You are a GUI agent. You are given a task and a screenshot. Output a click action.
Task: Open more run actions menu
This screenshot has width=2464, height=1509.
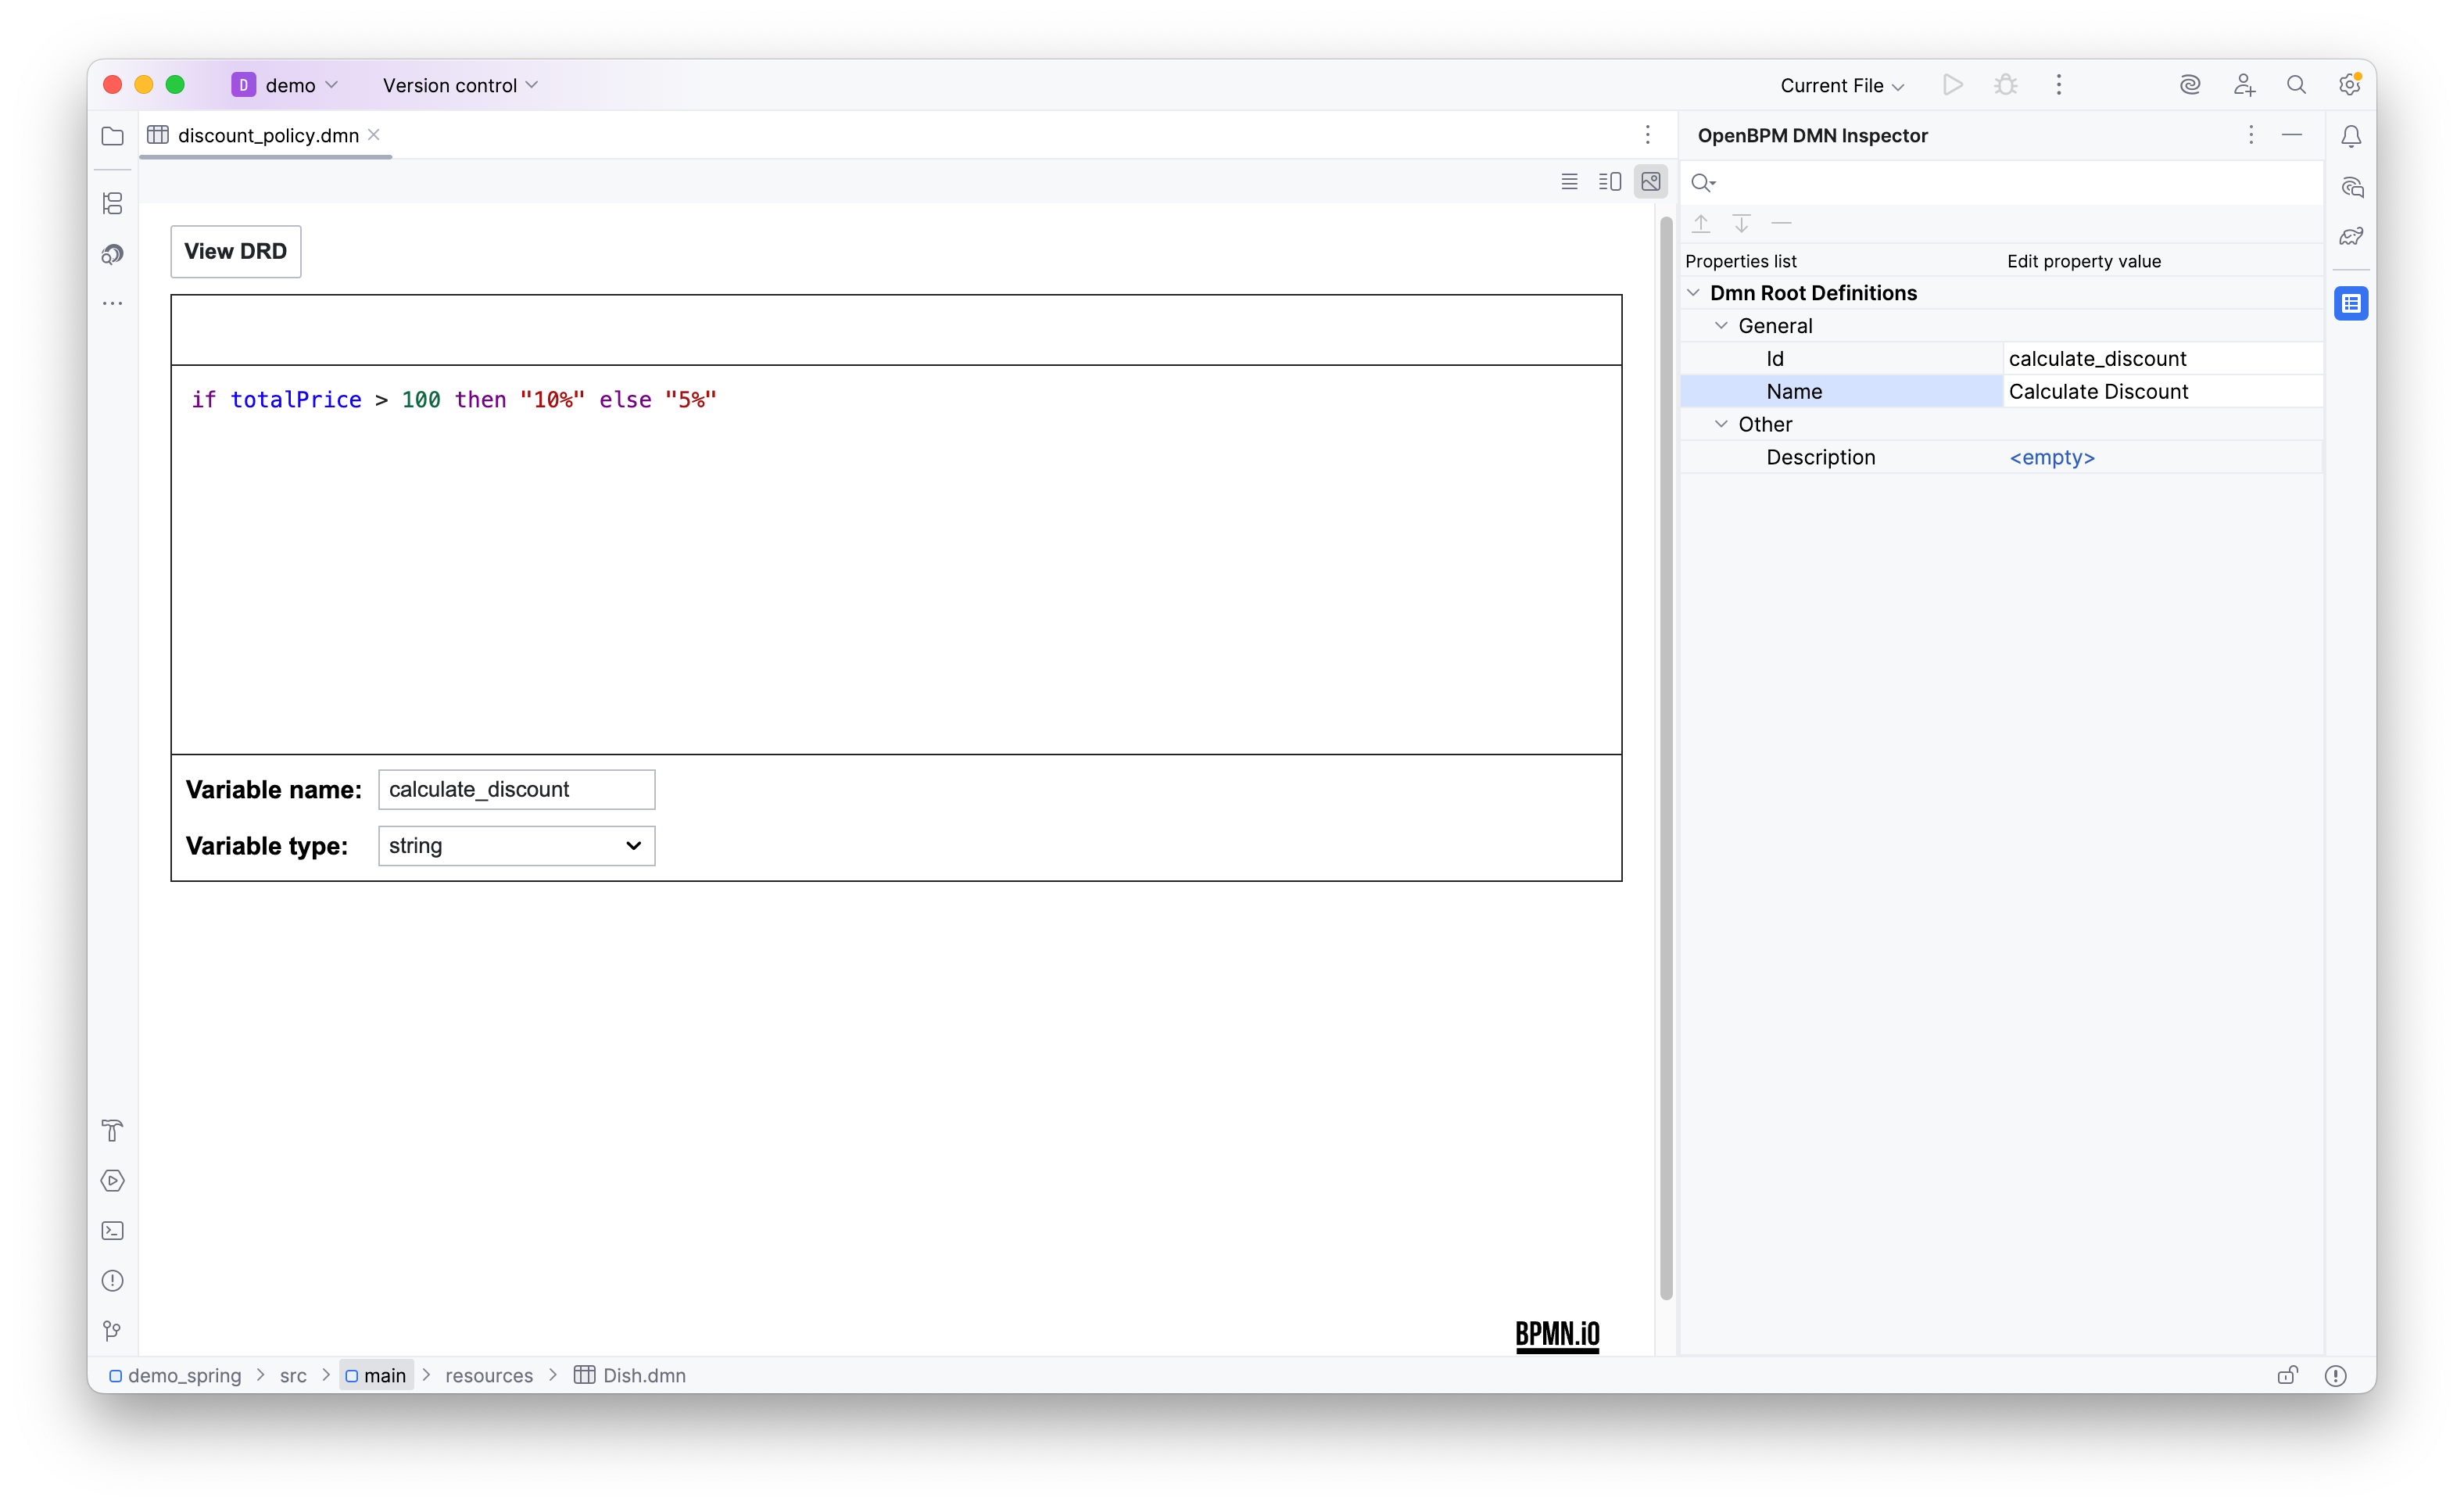[x=2059, y=85]
